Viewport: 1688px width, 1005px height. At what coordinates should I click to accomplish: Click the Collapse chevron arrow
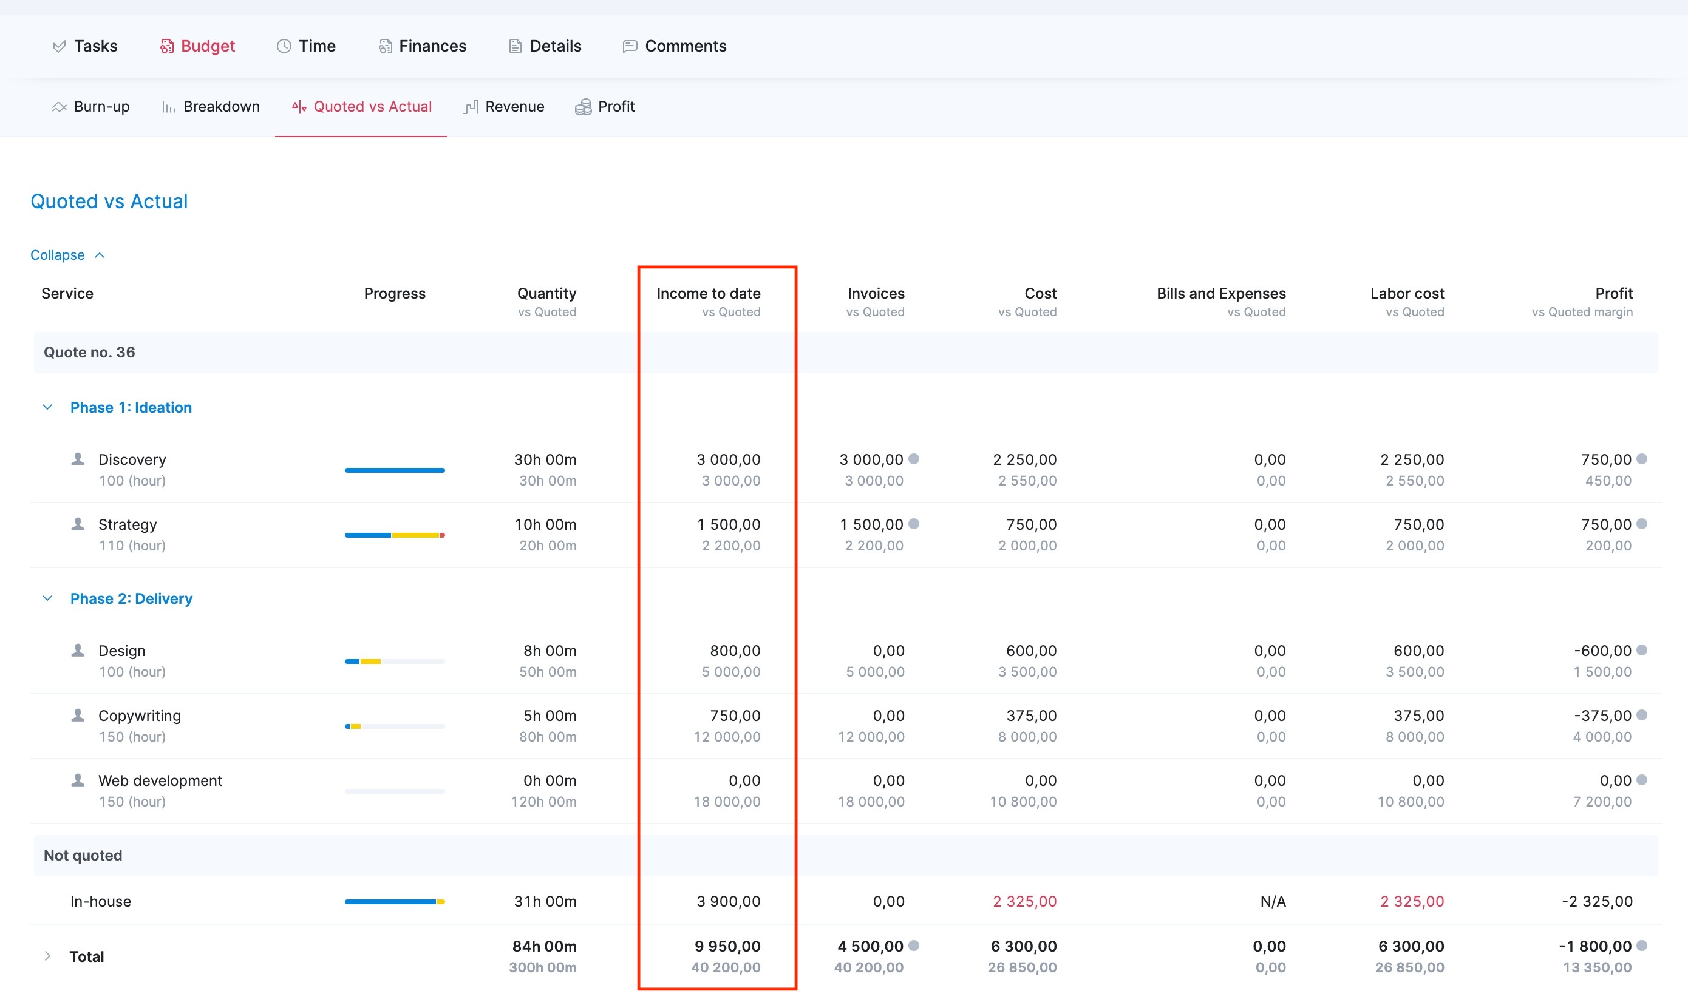coord(100,255)
